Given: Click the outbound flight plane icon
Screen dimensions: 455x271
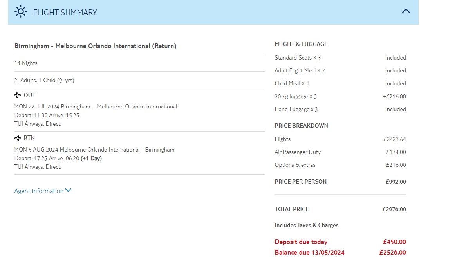Looking at the screenshot, I should click(18, 95).
